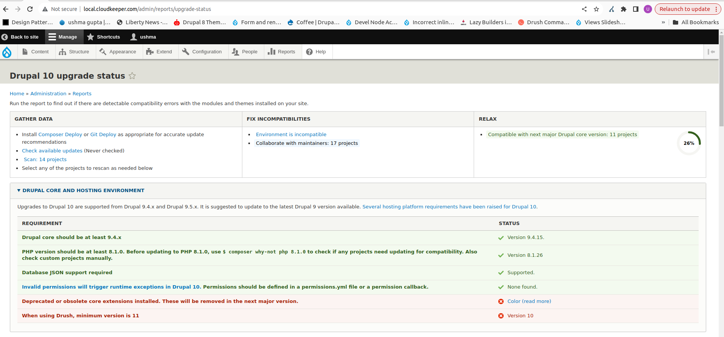This screenshot has width=724, height=337.
Task: Open the user profile avatar icon
Action: (648, 9)
